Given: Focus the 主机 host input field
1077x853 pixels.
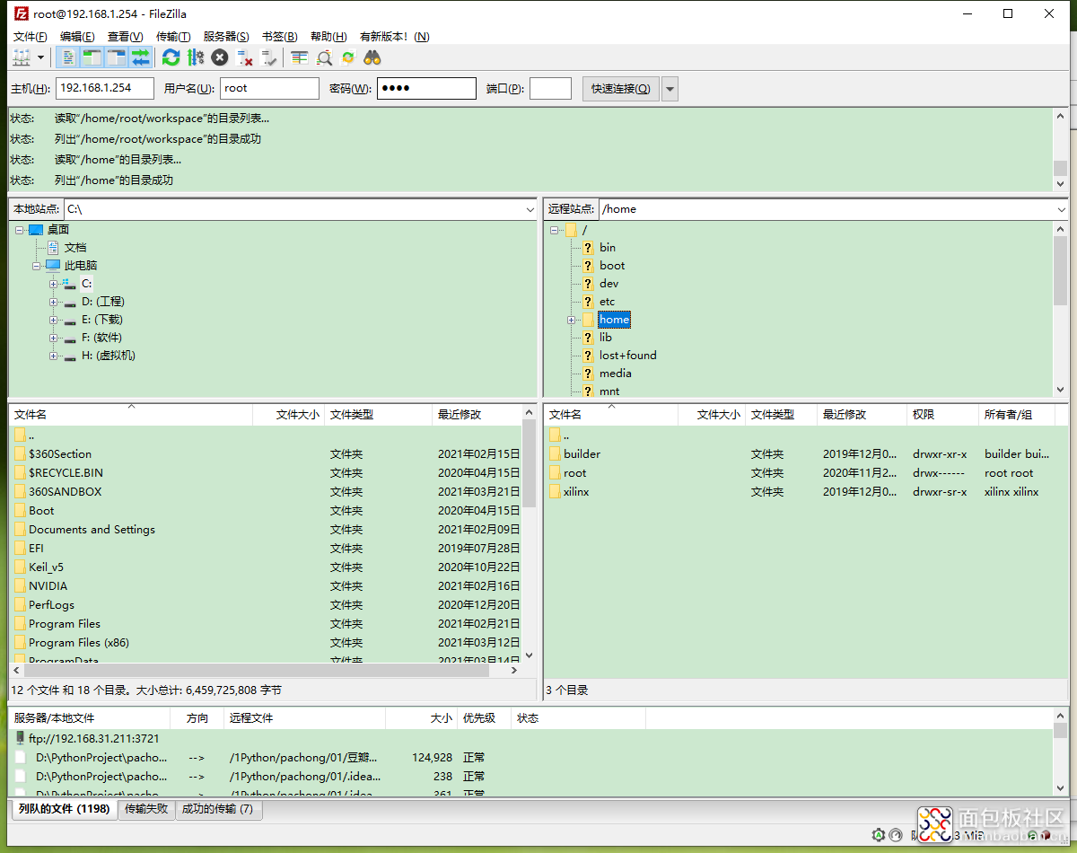Looking at the screenshot, I should (x=104, y=88).
